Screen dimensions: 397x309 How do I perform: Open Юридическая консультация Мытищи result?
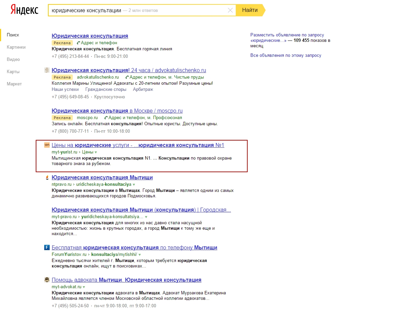[x=102, y=178]
